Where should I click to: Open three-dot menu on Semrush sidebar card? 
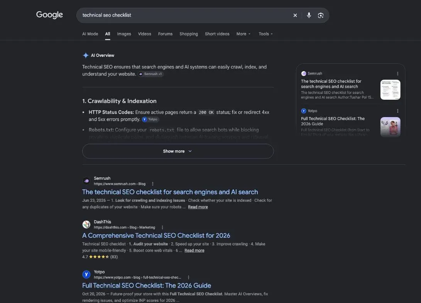click(x=397, y=73)
